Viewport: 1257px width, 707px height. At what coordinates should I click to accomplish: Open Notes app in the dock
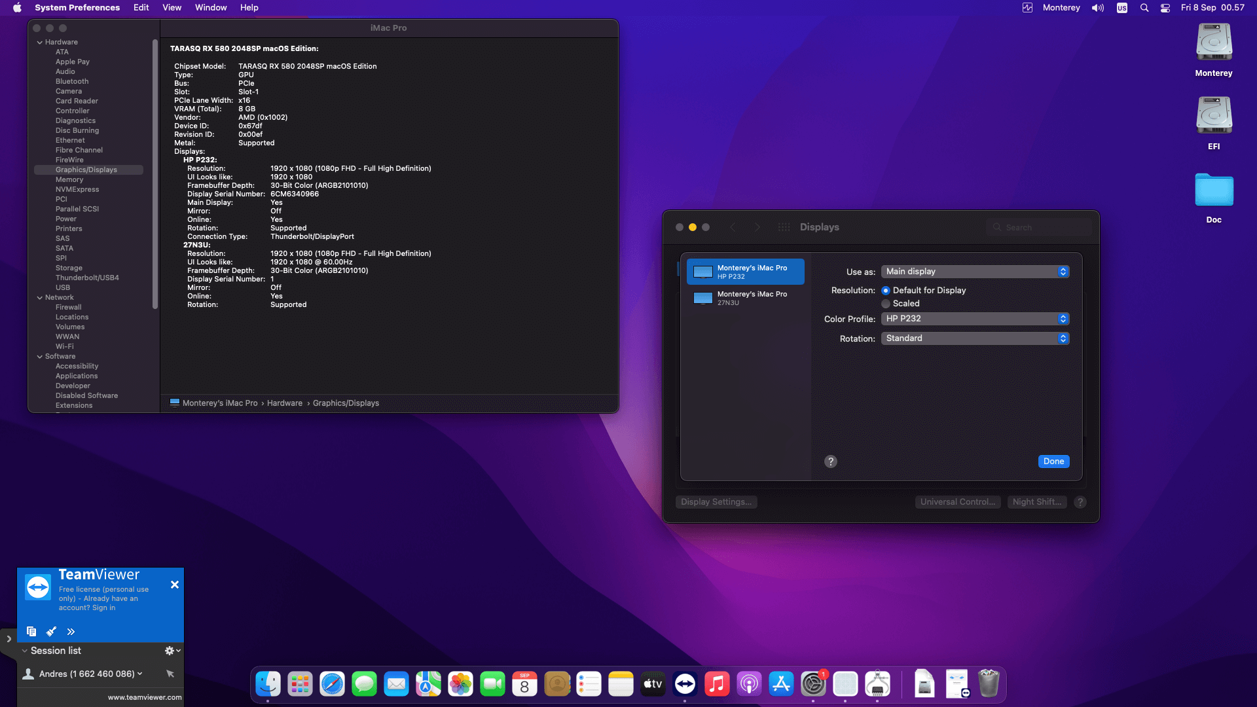(x=621, y=684)
